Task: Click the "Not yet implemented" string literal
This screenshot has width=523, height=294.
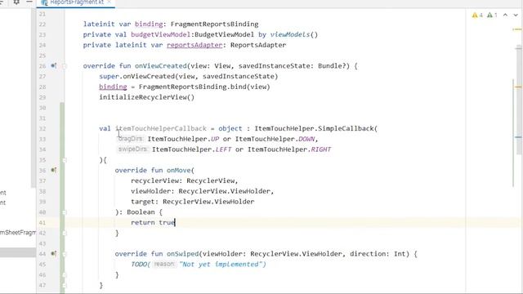Action: (220, 264)
